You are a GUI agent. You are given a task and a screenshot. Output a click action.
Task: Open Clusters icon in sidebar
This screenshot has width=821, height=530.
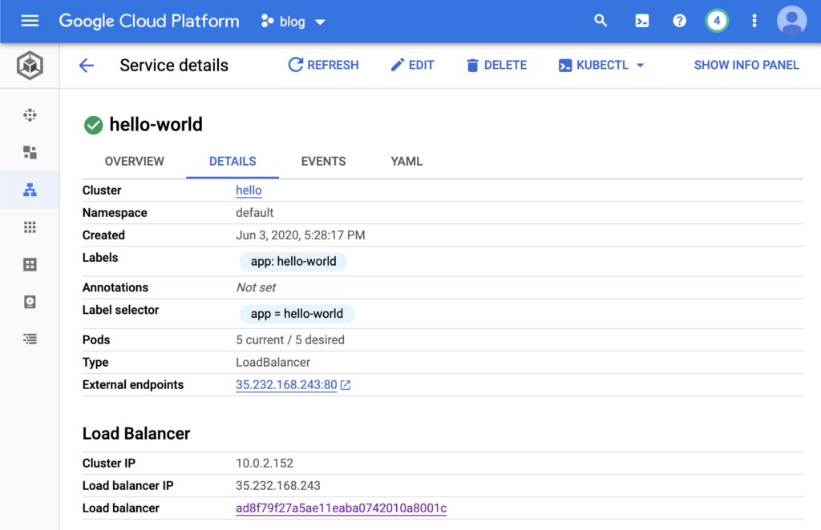[x=30, y=115]
